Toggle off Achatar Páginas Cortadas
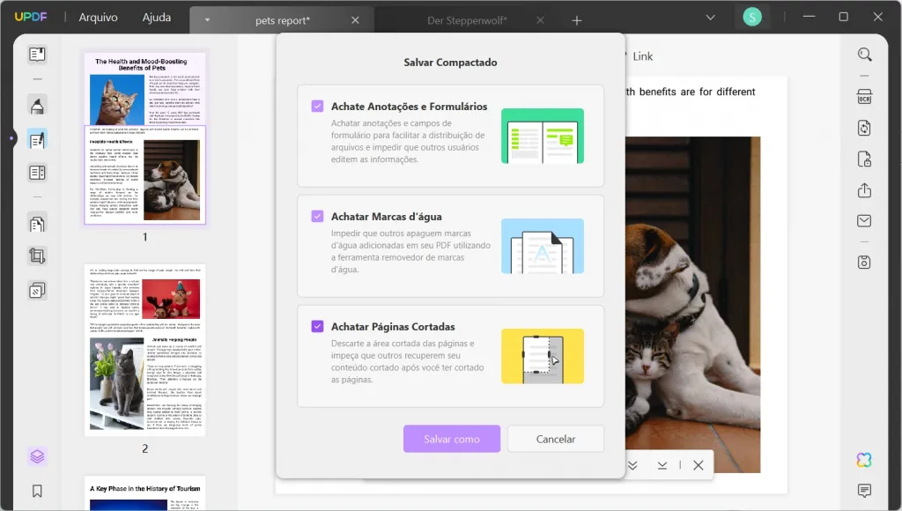The width and height of the screenshot is (902, 511). coord(317,326)
